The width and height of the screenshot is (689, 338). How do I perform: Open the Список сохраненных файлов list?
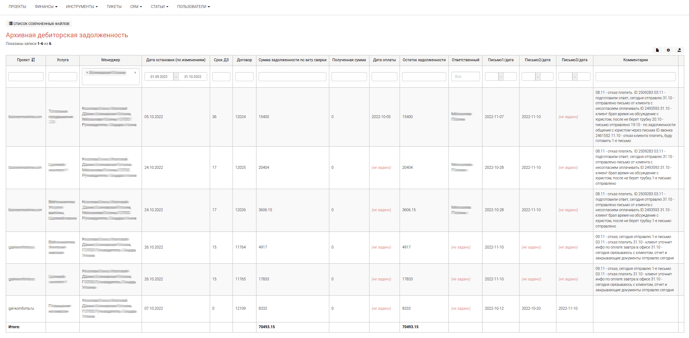pyautogui.click(x=39, y=24)
